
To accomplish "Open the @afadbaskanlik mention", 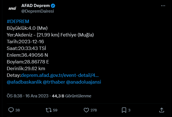I will click(x=24, y=82).
